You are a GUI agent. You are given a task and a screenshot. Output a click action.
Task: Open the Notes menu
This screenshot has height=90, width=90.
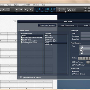(9, 5)
